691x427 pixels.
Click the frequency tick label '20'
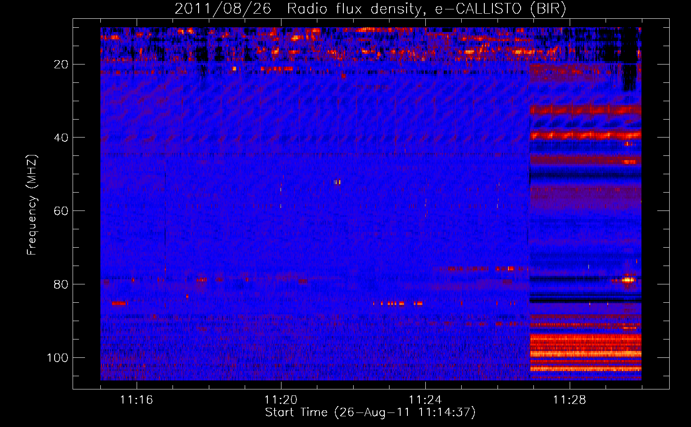61,64
